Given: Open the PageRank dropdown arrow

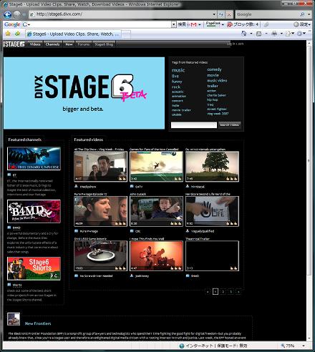Looking at the screenshot, I should [x=223, y=24].
